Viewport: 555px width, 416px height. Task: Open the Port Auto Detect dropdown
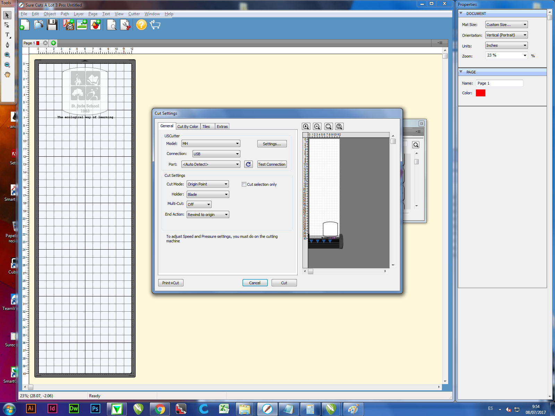pyautogui.click(x=211, y=164)
